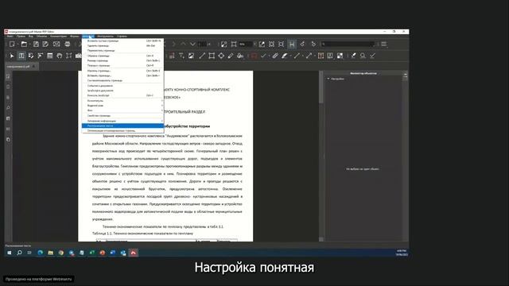The image size is (509, 286).
Task: Choose the Highlight text marker tool
Action: (x=285, y=56)
